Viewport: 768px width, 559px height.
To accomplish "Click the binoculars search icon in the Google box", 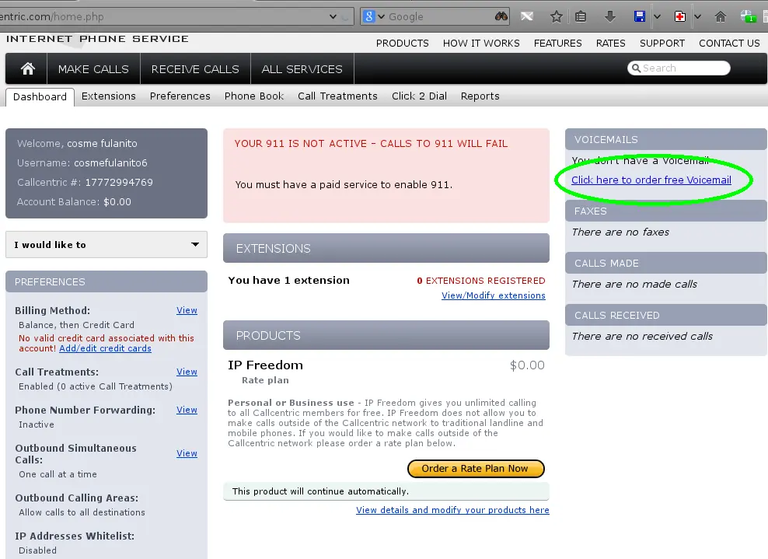I will 501,16.
